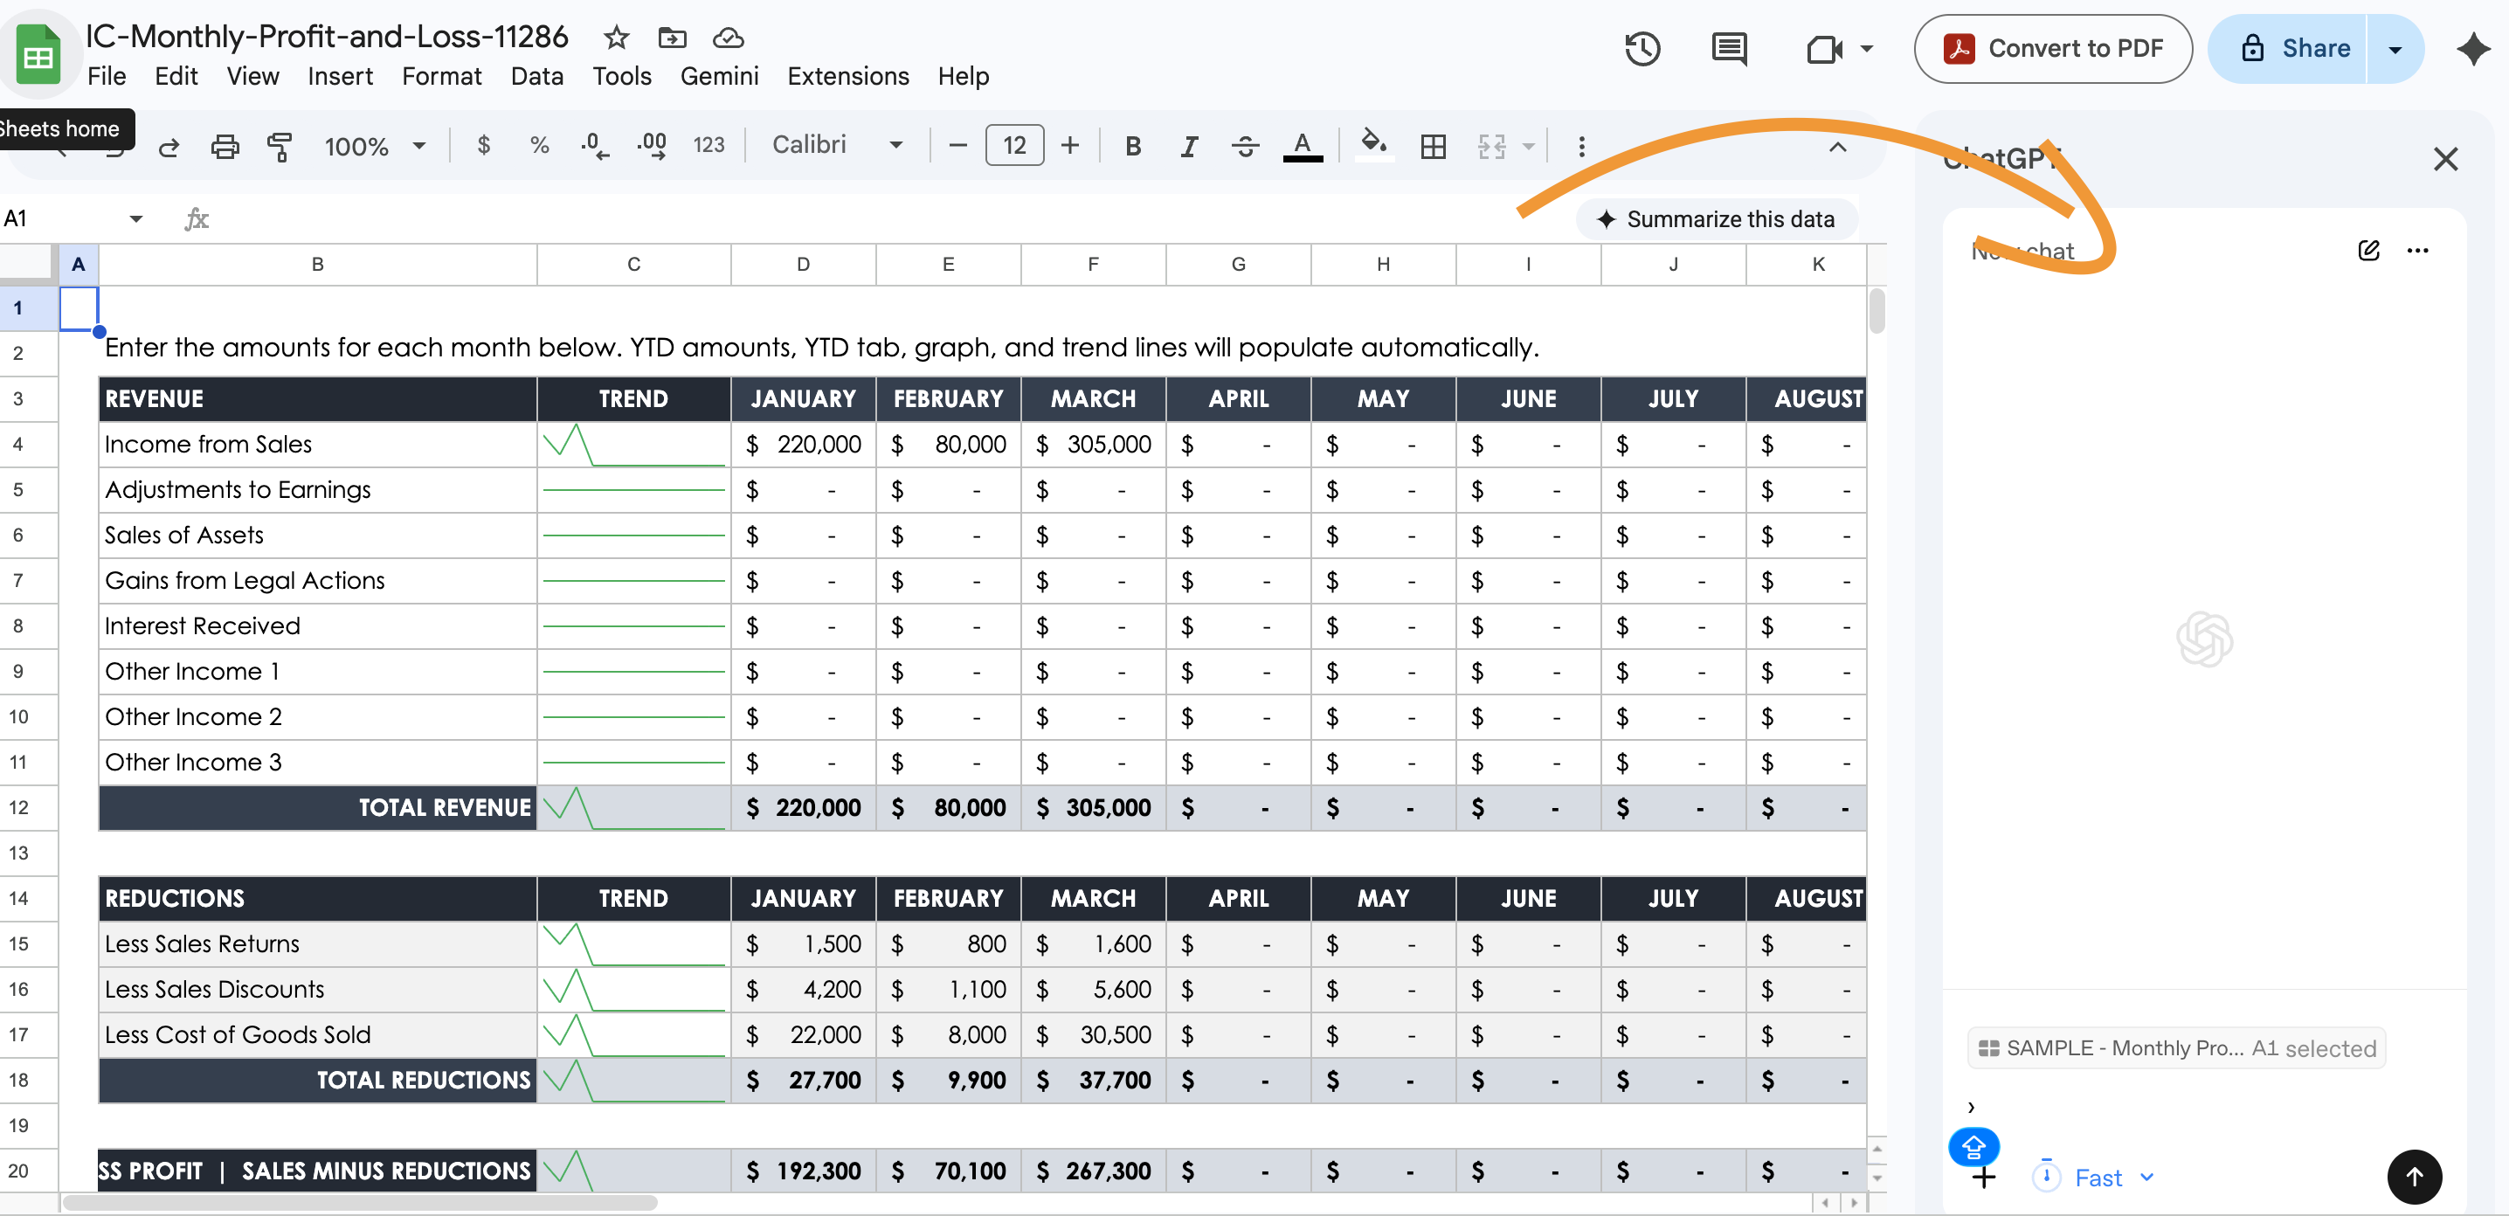The image size is (2509, 1216).
Task: Click the Gemini sparkle icon
Action: pos(2472,49)
